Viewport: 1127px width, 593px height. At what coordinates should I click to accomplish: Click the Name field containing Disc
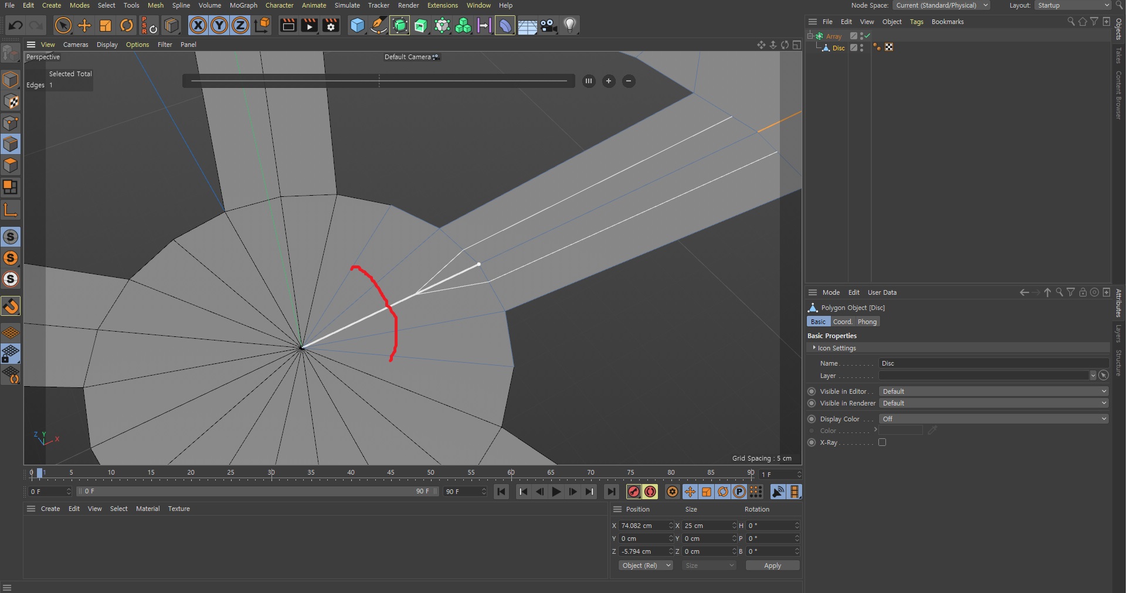click(993, 363)
